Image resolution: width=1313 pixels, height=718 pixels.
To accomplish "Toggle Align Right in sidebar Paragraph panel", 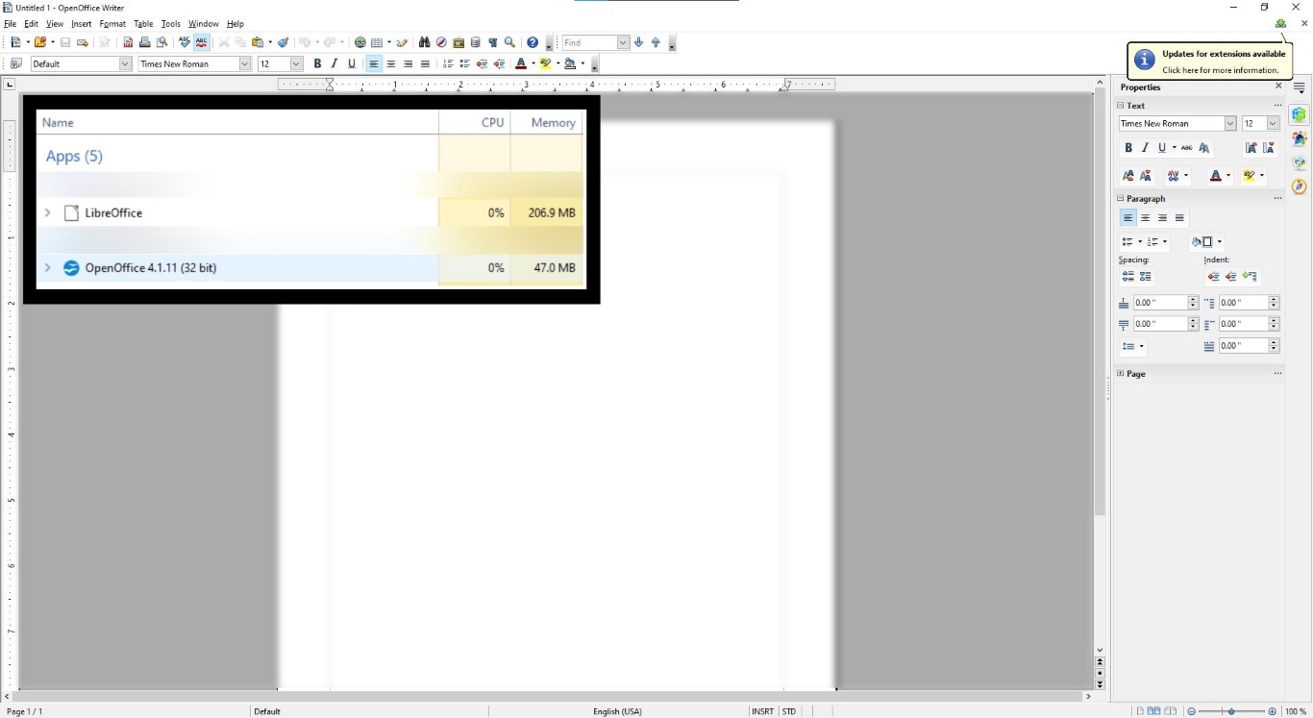I will pos(1162,218).
